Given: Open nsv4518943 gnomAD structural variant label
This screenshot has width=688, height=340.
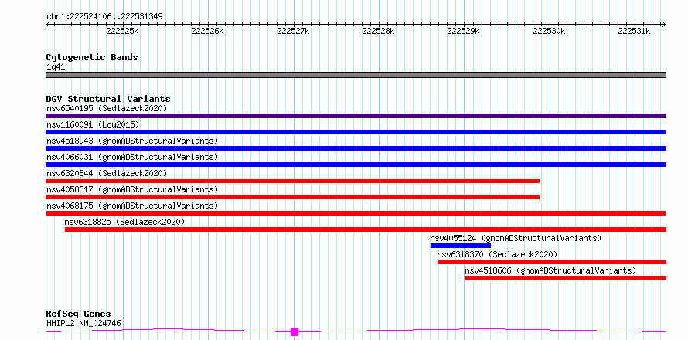Looking at the screenshot, I should coord(132,141).
